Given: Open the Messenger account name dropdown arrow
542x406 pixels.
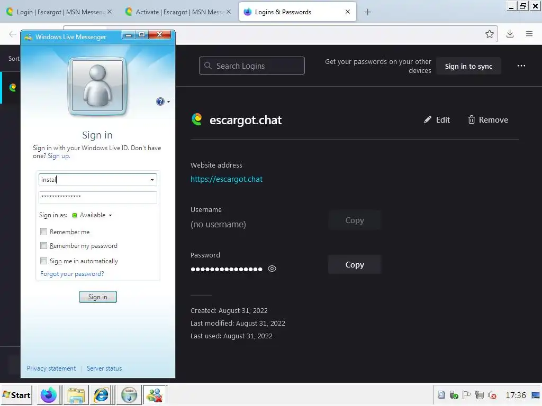Looking at the screenshot, I should tap(152, 180).
